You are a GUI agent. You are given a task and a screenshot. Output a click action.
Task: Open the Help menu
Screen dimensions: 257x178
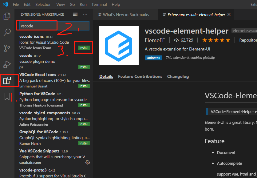click(x=116, y=4)
